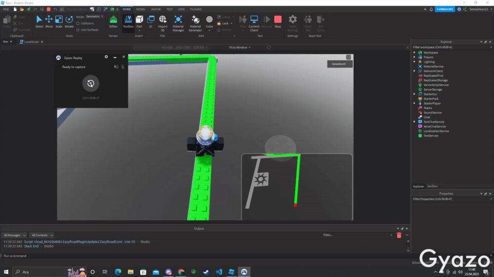Open Gyazo Replay settings gear
Image resolution: width=494 pixels, height=277 pixels.
click(106, 57)
